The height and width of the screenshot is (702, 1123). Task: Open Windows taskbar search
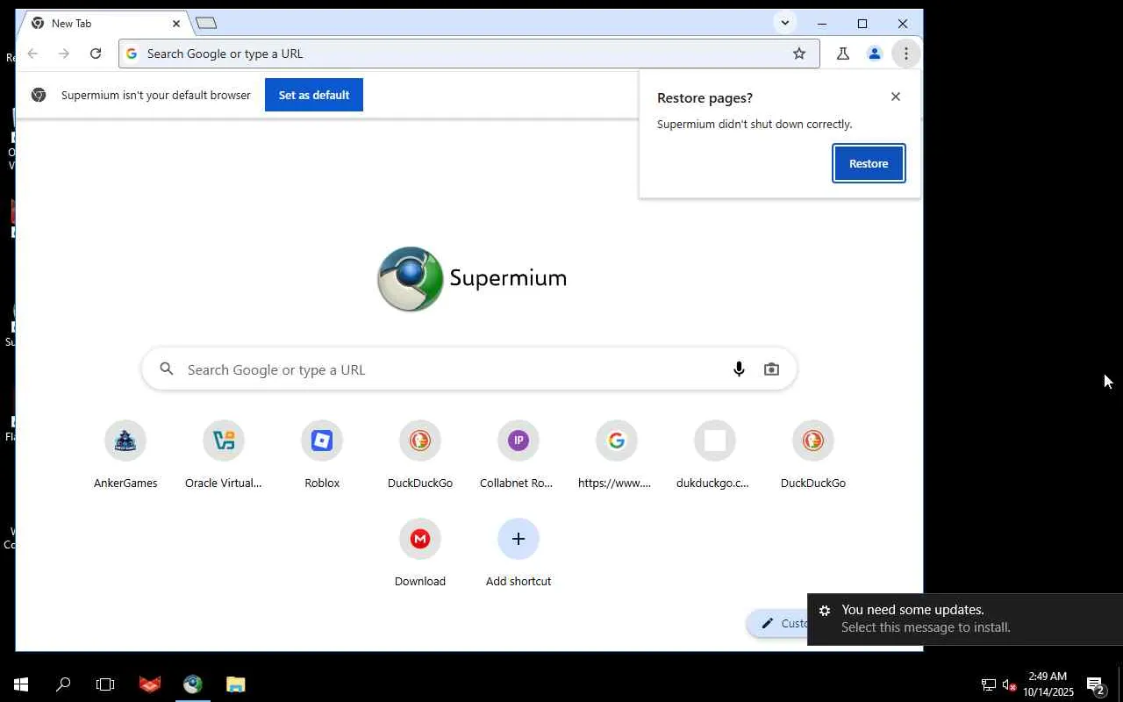(x=63, y=684)
